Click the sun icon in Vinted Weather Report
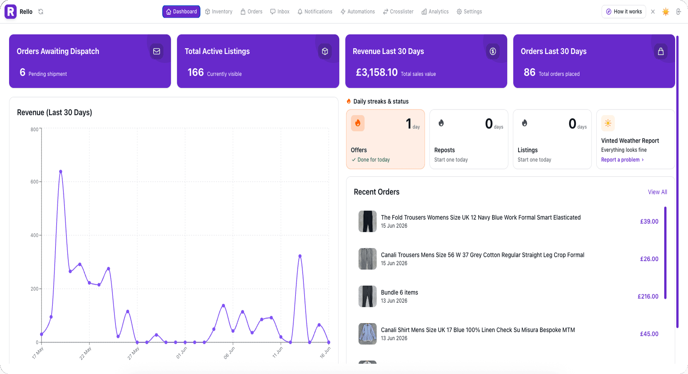The height and width of the screenshot is (374, 688). (608, 123)
